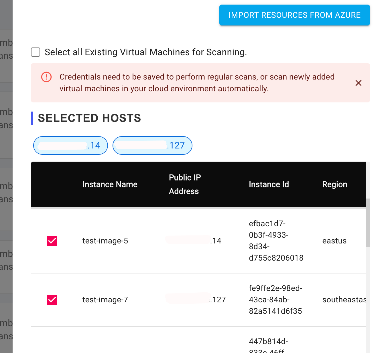Select the test-image-5 instance name
The height and width of the screenshot is (353, 388).
point(105,241)
